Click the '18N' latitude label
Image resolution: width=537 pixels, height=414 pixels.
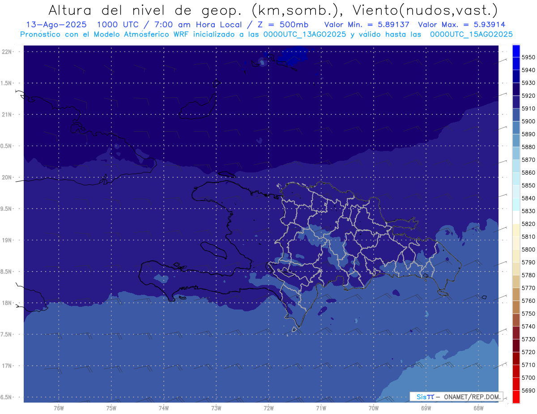pos(8,303)
